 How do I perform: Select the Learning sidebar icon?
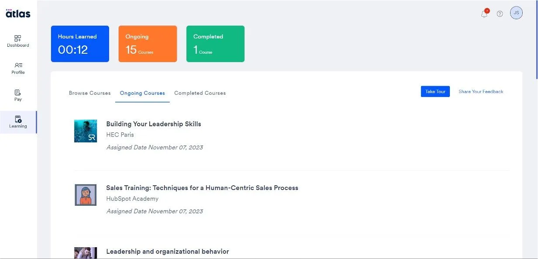pos(18,119)
